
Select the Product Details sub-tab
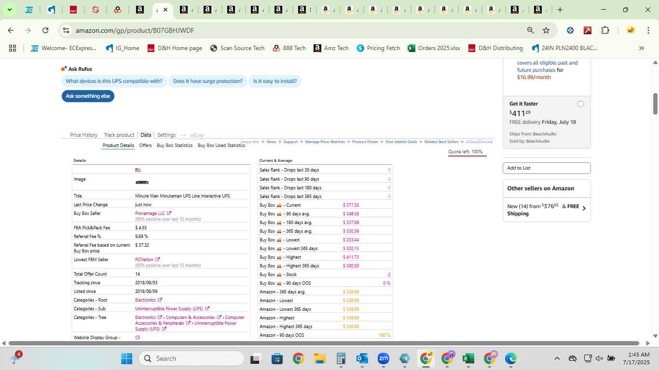coord(118,145)
